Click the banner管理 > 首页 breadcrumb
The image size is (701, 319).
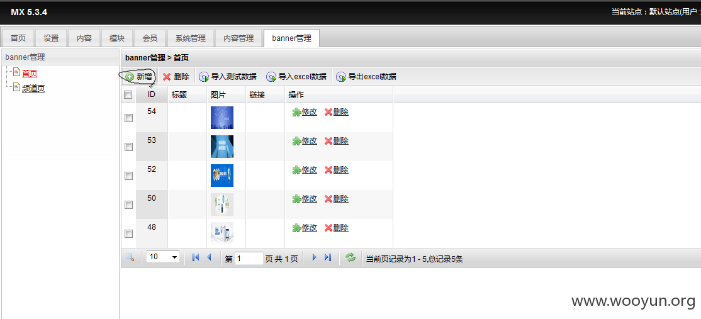(x=157, y=57)
